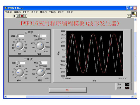Click the sine wave 偏置 stepper arrows

tap(17, 36)
